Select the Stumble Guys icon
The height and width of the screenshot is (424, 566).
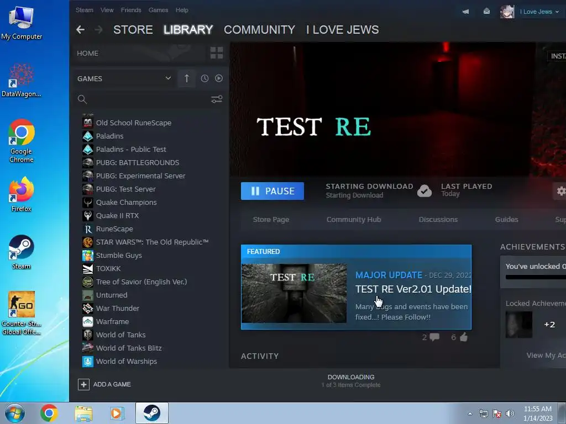pos(88,255)
